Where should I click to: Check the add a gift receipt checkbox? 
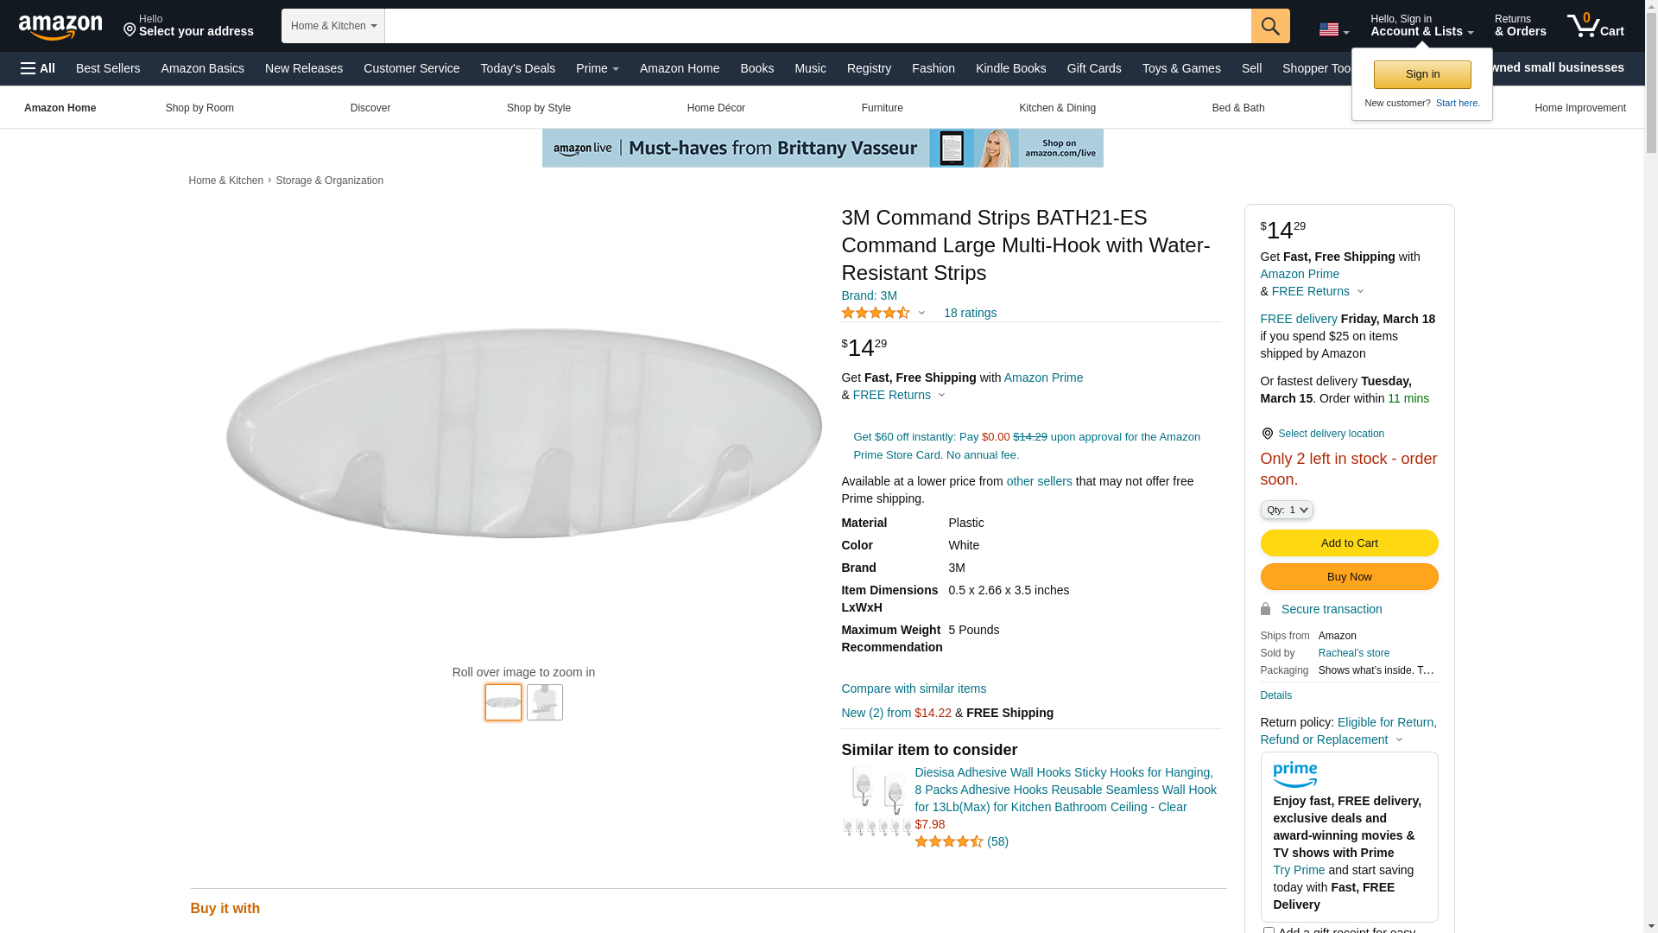1269,930
